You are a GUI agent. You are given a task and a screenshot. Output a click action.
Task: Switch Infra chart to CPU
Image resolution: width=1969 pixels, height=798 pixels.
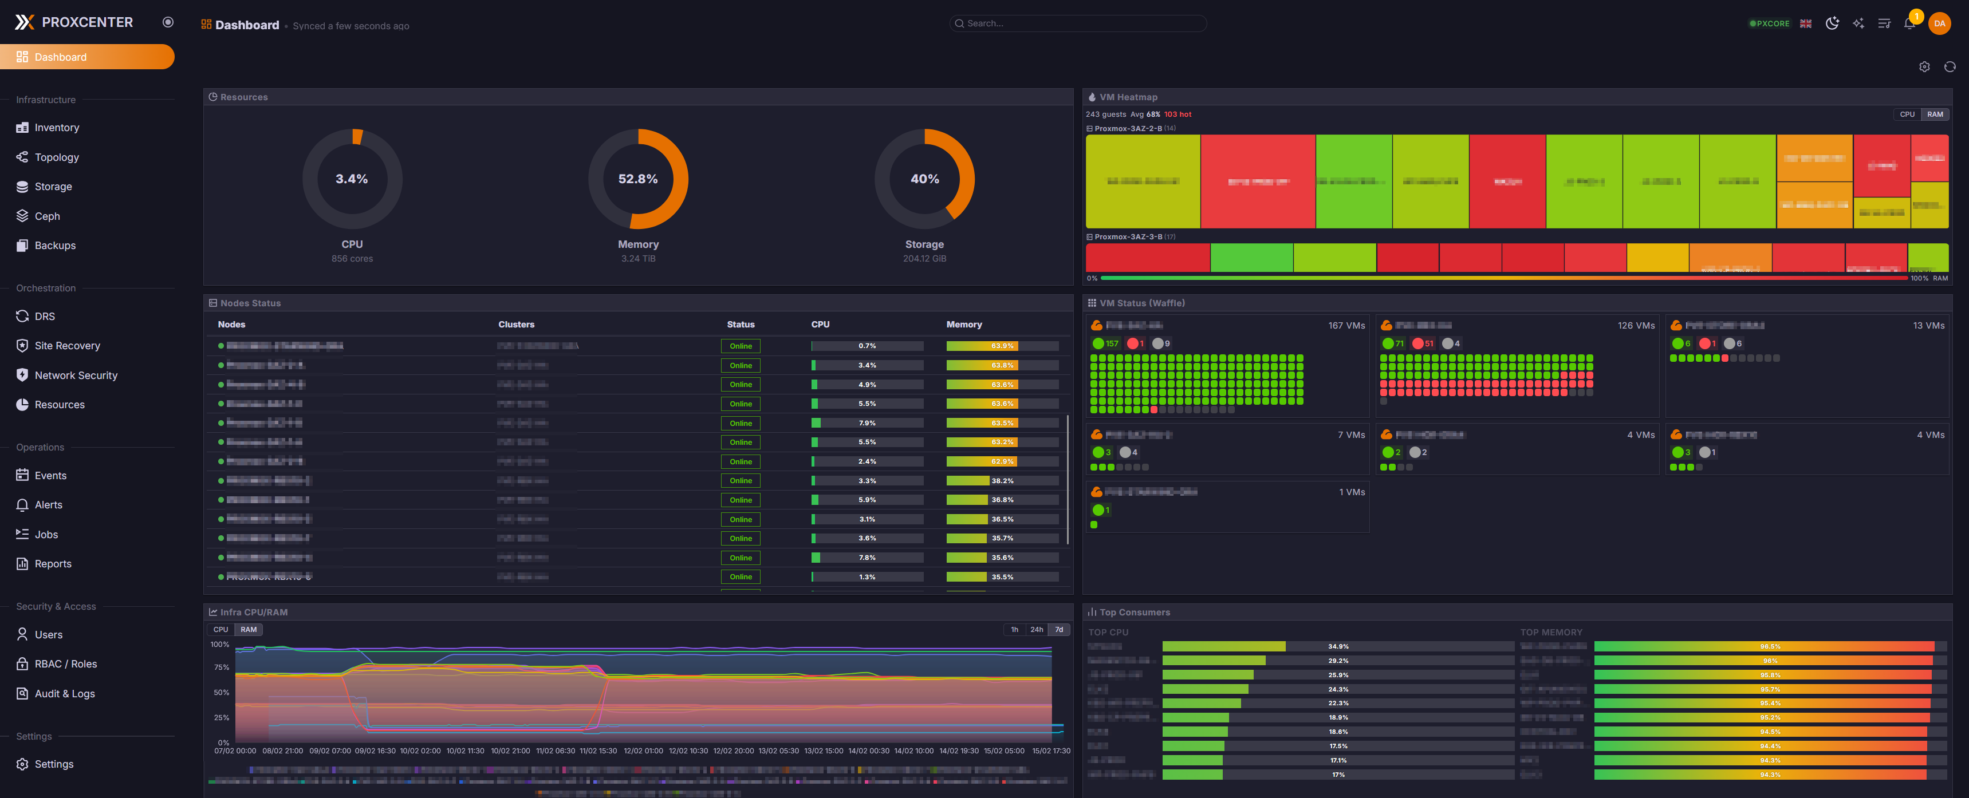[220, 630]
